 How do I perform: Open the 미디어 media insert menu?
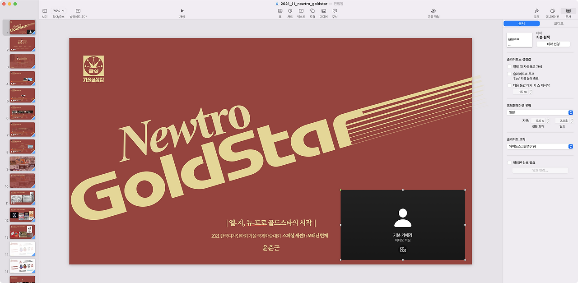[x=324, y=11]
